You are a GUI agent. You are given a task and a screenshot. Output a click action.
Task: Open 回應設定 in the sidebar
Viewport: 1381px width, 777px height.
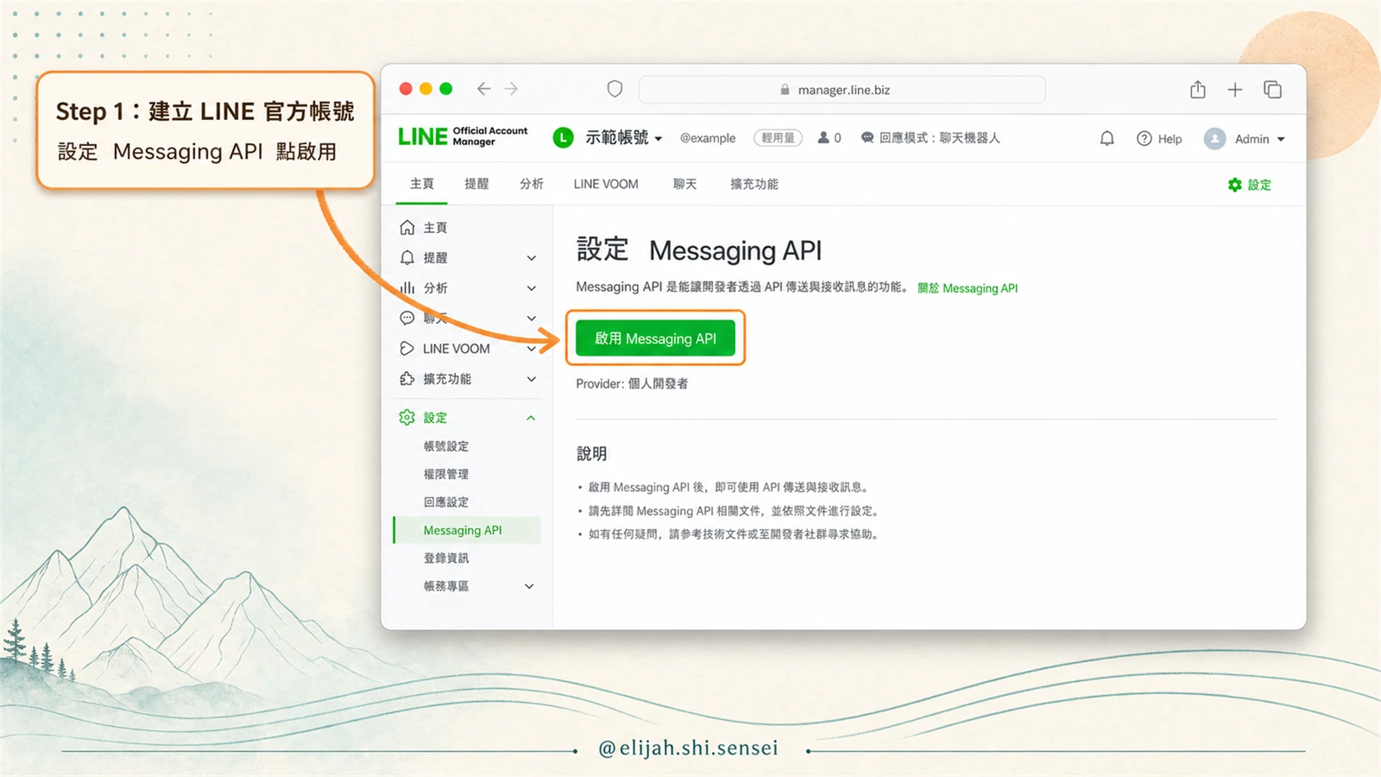pyautogui.click(x=446, y=502)
